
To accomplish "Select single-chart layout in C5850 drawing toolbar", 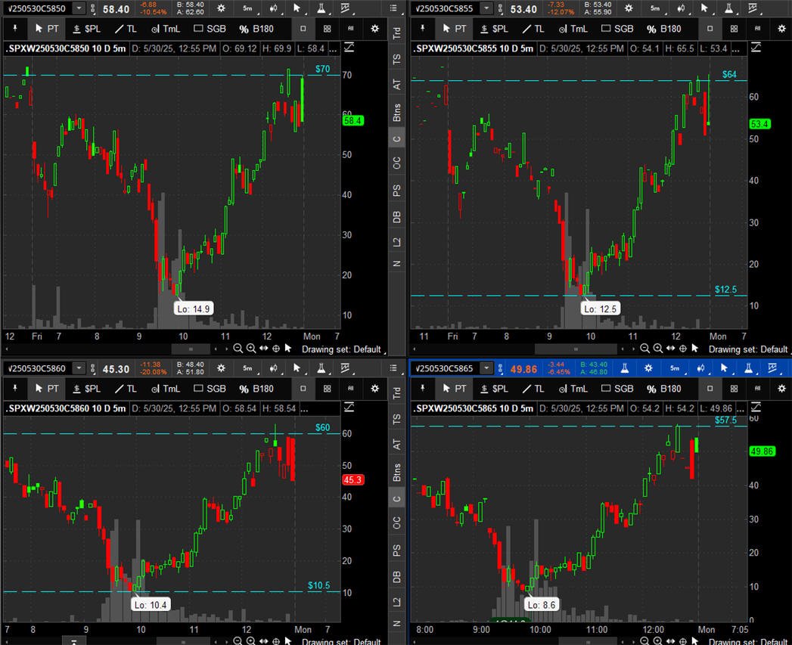I will pos(303,29).
